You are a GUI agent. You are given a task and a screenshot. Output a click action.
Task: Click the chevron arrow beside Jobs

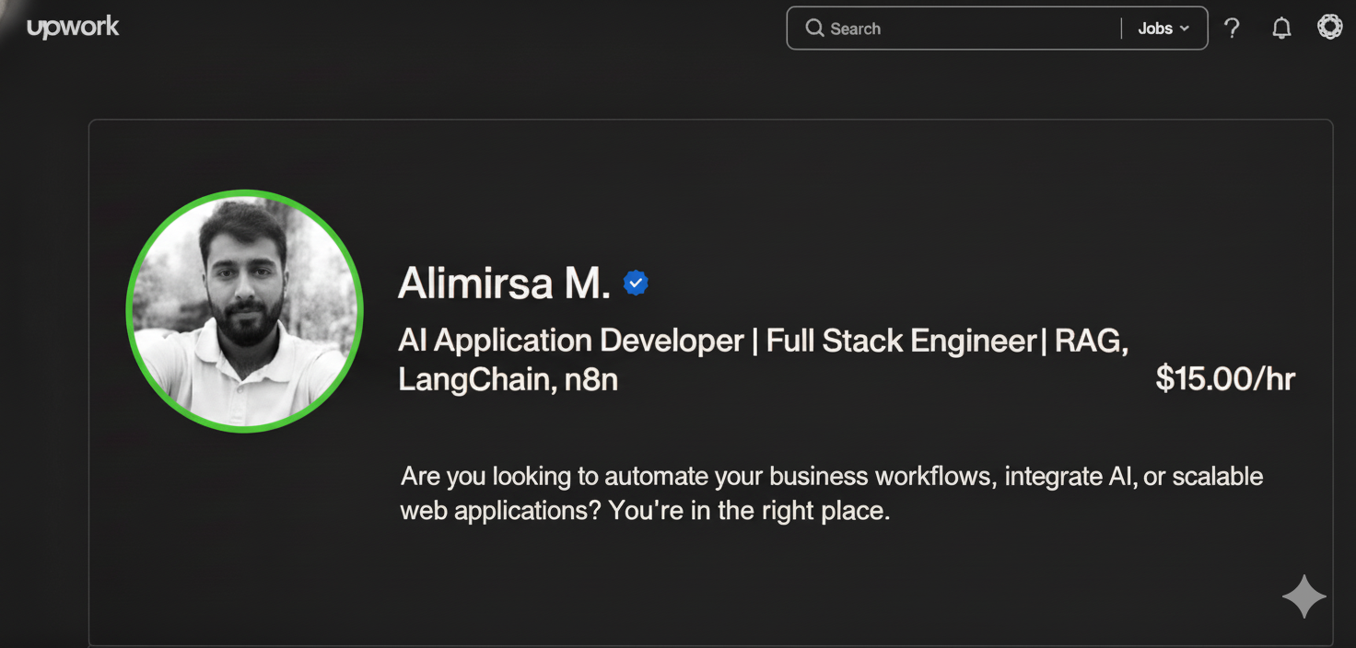click(x=1185, y=29)
